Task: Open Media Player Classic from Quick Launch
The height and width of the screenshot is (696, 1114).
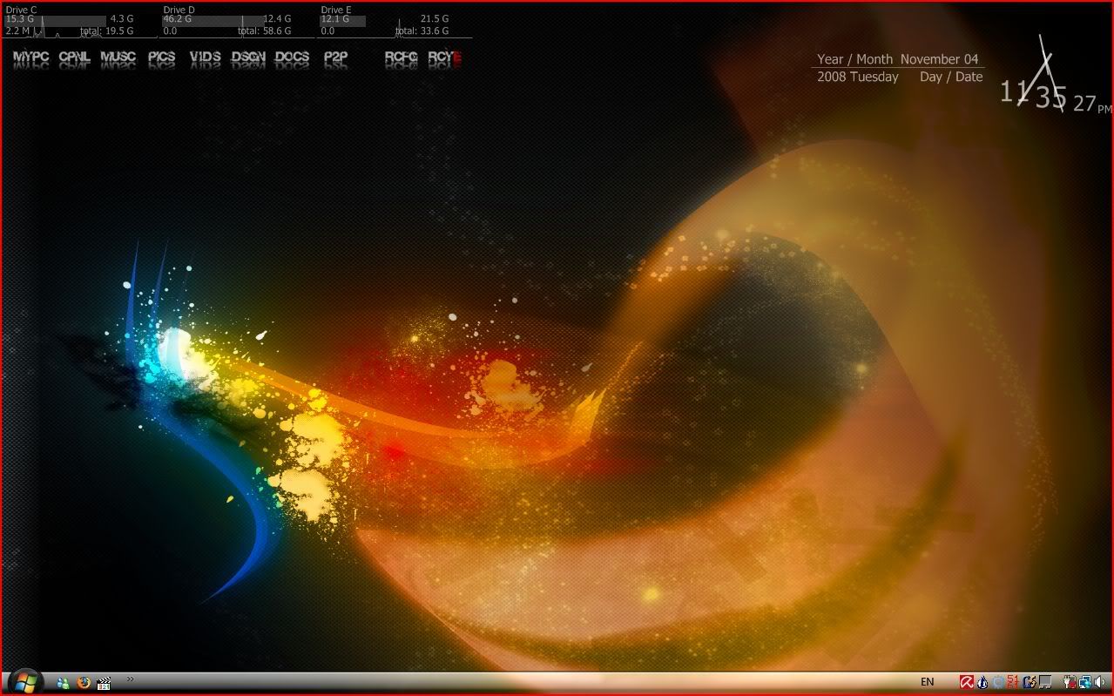Action: point(105,683)
